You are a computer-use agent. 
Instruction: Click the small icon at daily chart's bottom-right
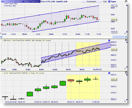point(125,101)
